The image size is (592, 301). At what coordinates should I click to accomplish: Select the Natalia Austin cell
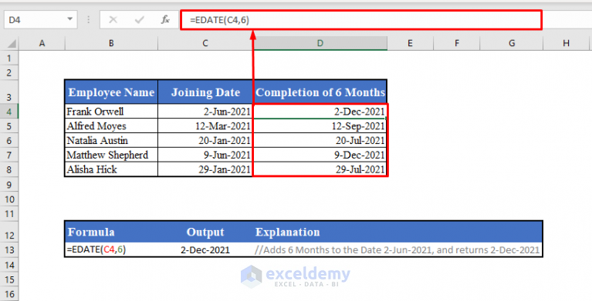tap(111, 141)
